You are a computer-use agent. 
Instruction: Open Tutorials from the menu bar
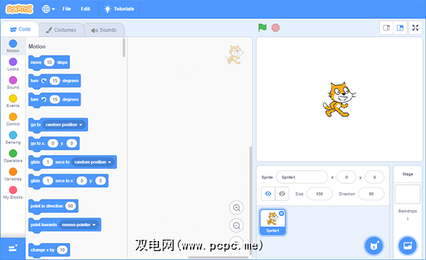[x=119, y=9]
